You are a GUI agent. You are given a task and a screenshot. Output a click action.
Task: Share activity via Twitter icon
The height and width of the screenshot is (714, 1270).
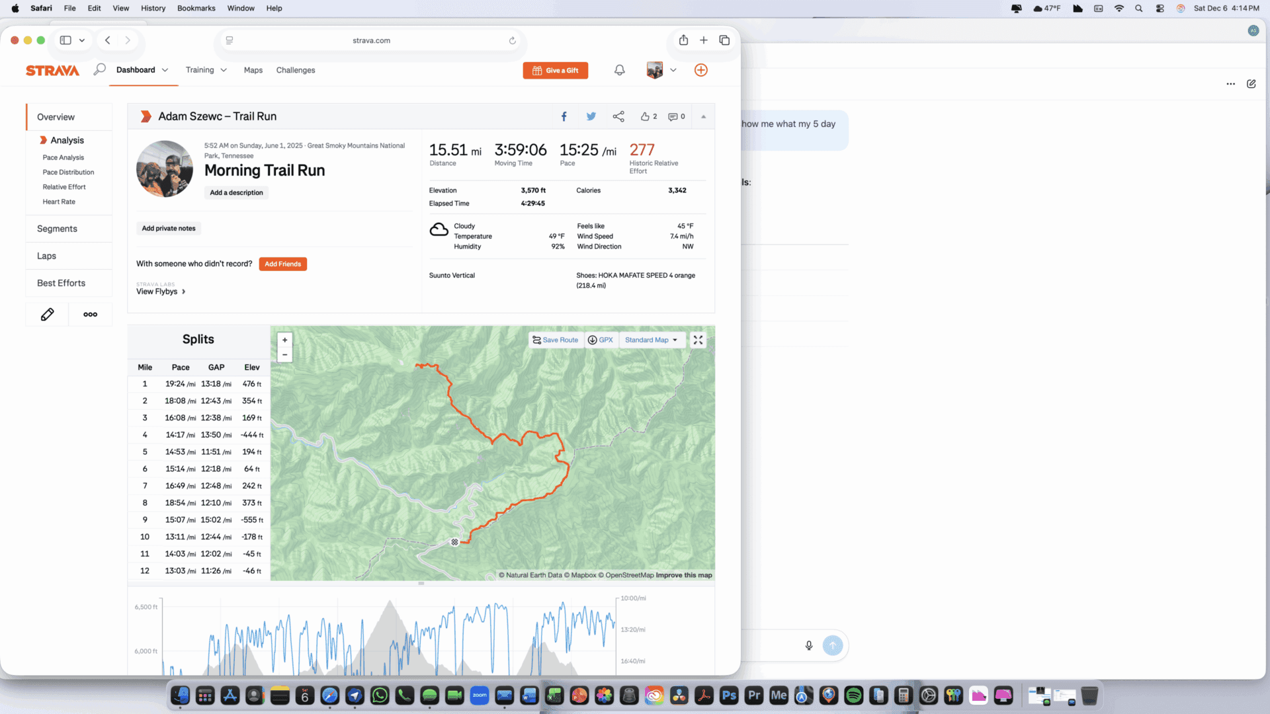pos(591,116)
